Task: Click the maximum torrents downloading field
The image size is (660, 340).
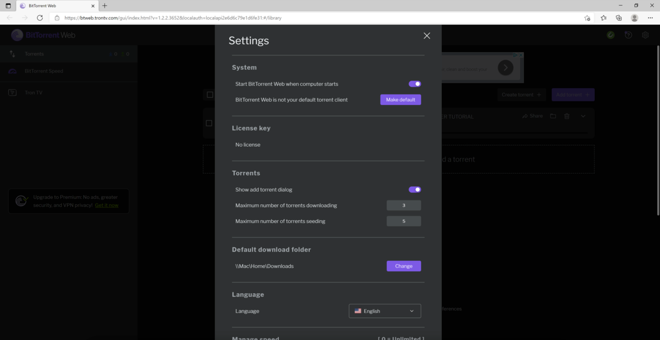Action: pyautogui.click(x=404, y=205)
